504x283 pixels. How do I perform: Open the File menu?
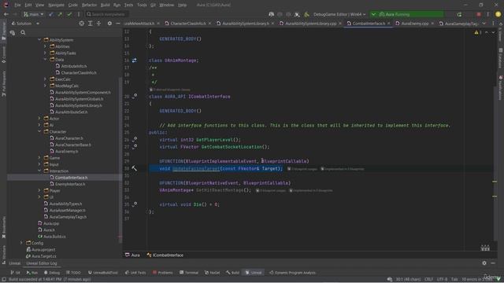click(17, 6)
